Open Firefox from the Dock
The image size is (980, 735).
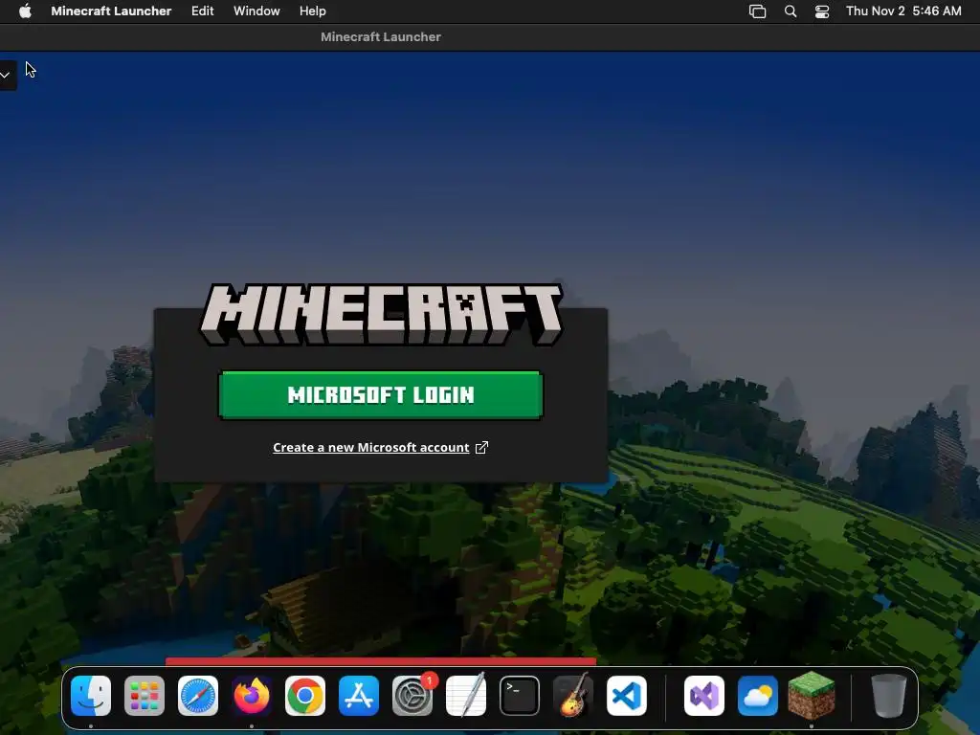252,696
